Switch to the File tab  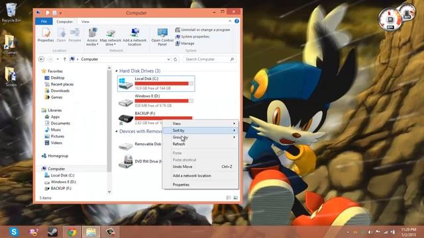pos(44,21)
